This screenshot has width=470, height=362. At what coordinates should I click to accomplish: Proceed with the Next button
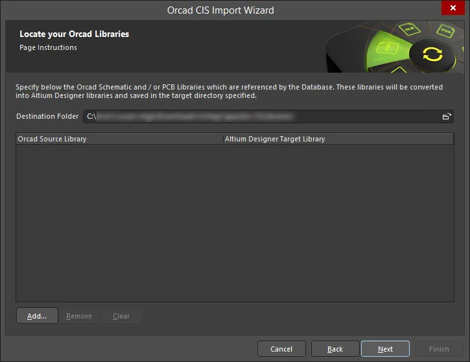tap(385, 349)
